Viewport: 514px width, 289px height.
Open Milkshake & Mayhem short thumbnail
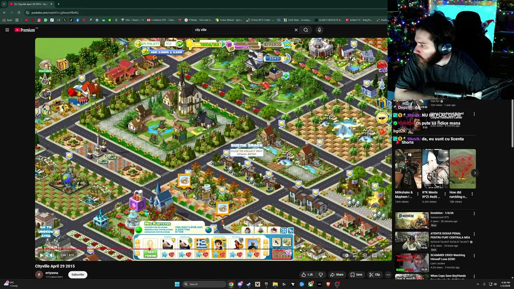pyautogui.click(x=408, y=169)
